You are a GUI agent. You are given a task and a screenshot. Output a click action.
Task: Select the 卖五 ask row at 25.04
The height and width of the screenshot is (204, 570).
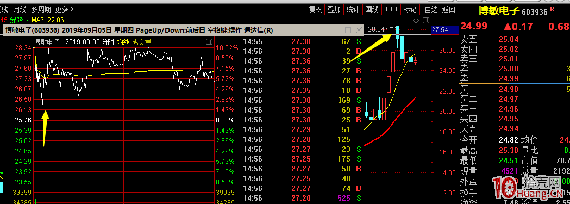tap(515, 39)
